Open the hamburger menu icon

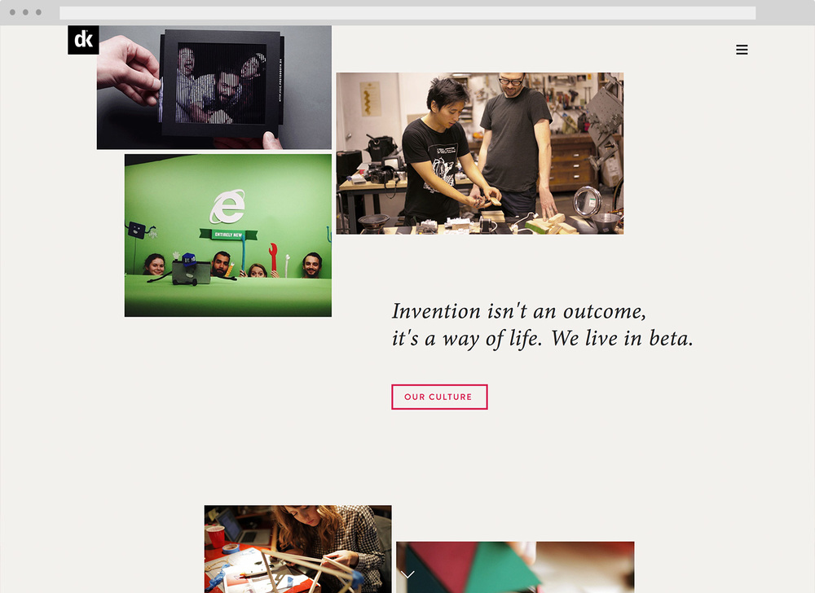742,50
